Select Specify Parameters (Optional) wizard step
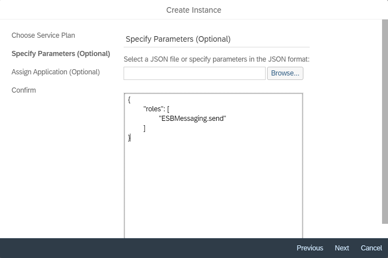Screen dimensions: 388x258 61,54
